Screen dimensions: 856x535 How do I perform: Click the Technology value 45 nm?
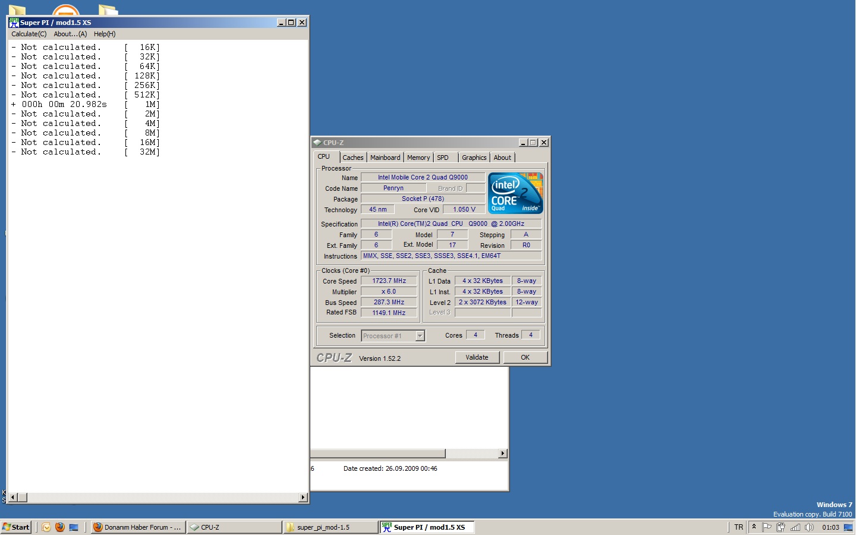tap(377, 209)
